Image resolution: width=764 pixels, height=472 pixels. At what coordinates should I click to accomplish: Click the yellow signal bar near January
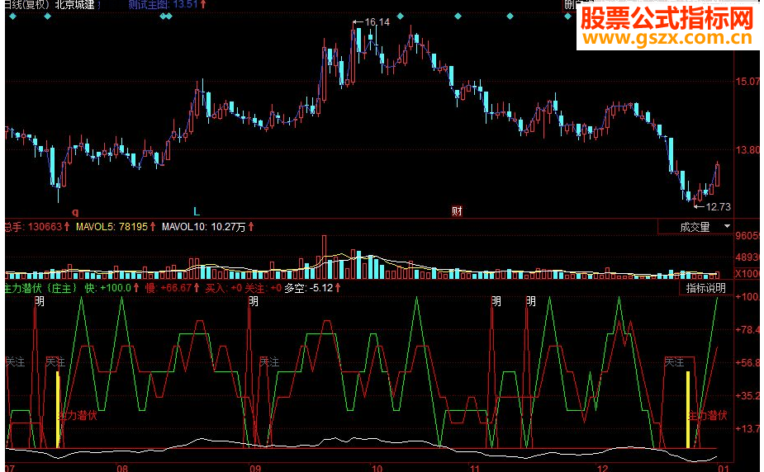point(688,409)
